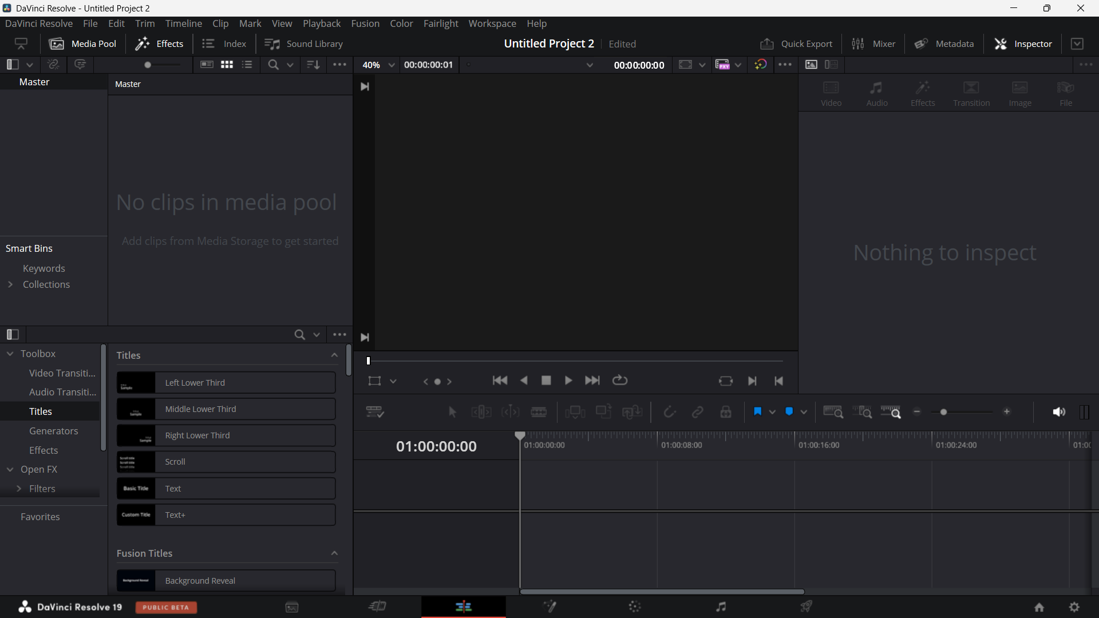Open the Workspace menu
This screenshot has width=1099, height=618.
pyautogui.click(x=492, y=23)
